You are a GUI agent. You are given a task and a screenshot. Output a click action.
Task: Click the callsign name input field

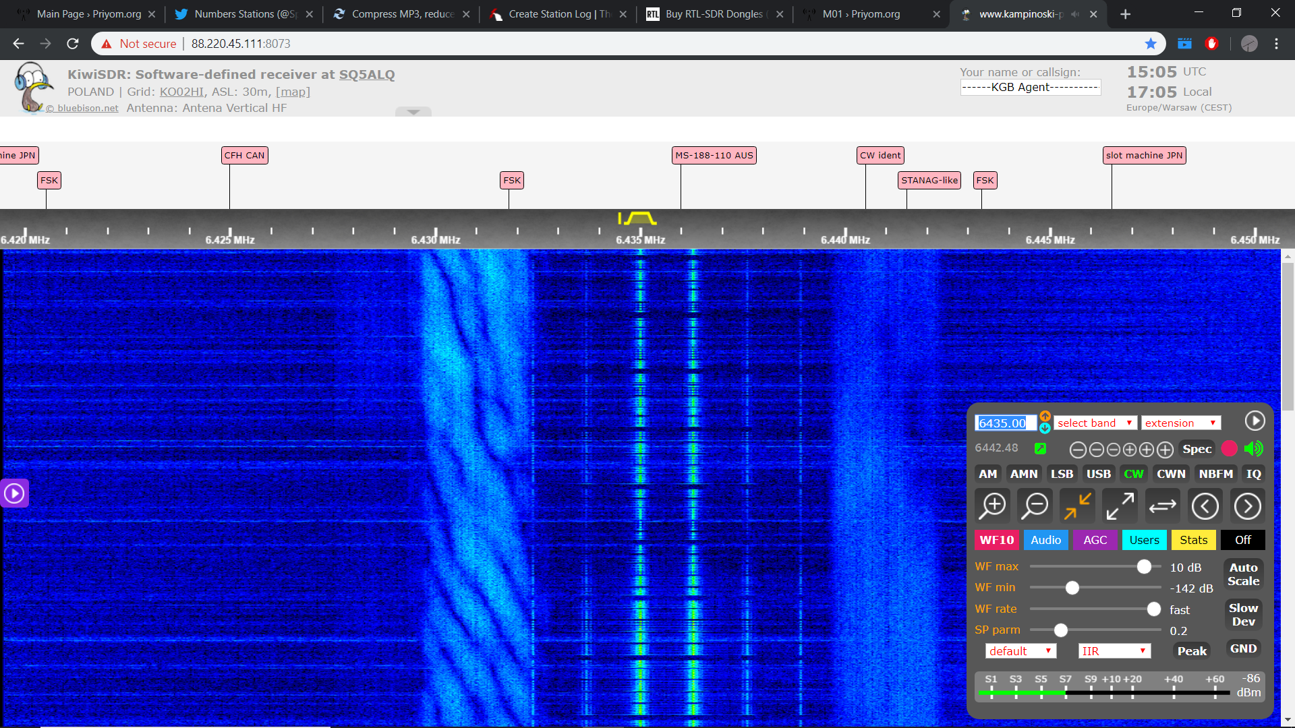point(1030,88)
